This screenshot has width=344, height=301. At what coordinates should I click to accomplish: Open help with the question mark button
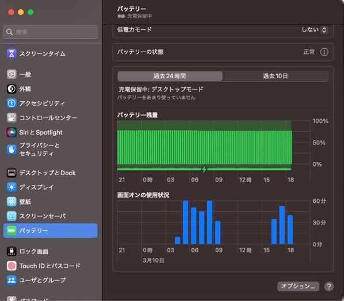click(329, 286)
